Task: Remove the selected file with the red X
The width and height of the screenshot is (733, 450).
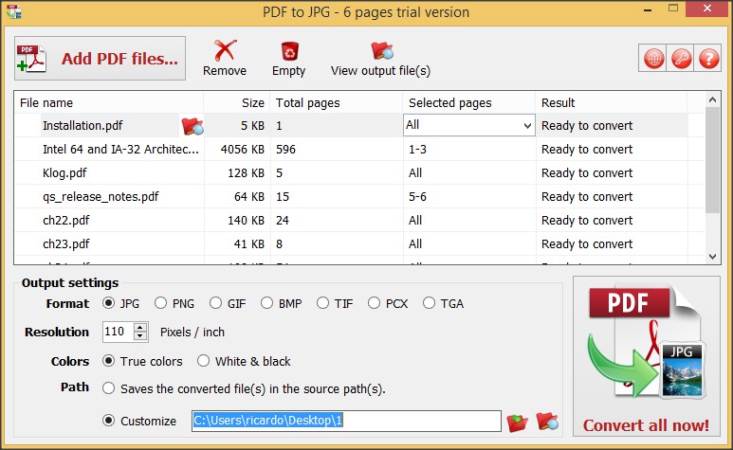Action: (x=225, y=59)
